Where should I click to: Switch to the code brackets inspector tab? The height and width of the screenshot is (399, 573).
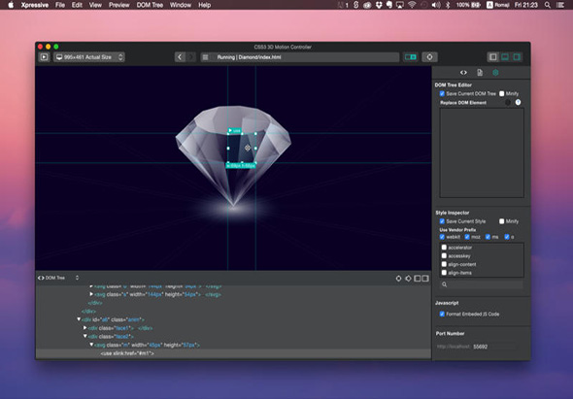click(x=463, y=73)
